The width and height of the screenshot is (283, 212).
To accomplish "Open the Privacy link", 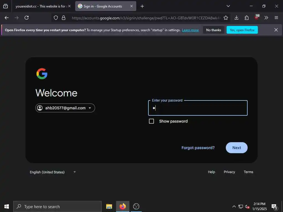I will (x=229, y=172).
